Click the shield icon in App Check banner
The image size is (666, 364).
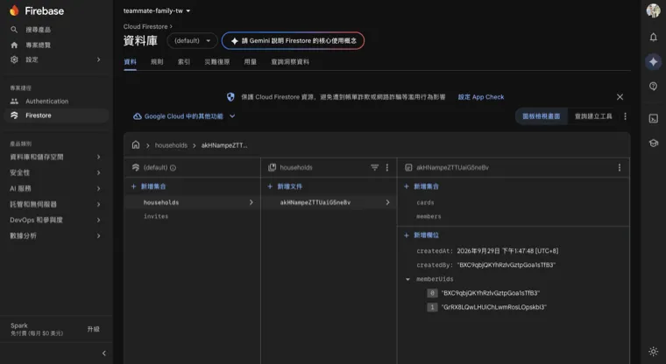(230, 97)
